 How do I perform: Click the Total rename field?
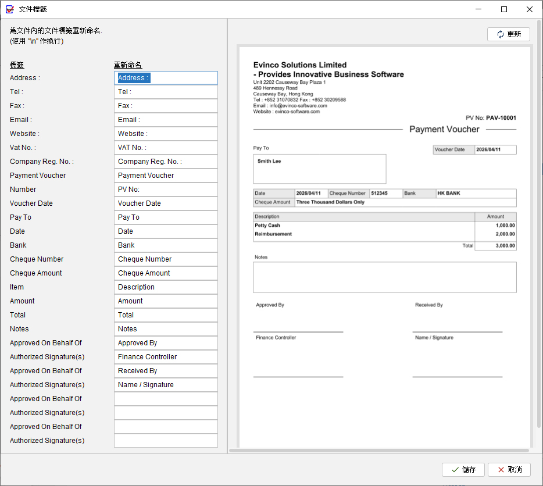(x=166, y=315)
